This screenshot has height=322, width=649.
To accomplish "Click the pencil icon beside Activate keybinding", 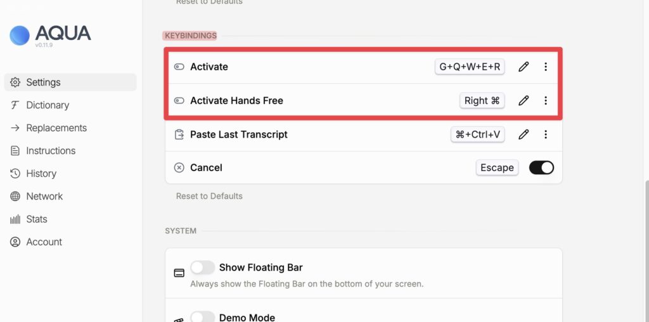I will pyautogui.click(x=524, y=67).
